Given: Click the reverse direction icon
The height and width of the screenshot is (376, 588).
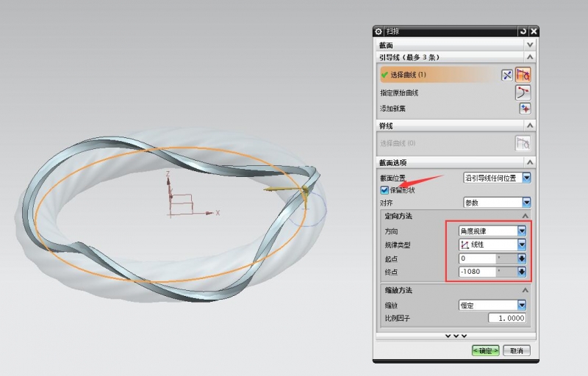Looking at the screenshot, I should pos(507,76).
